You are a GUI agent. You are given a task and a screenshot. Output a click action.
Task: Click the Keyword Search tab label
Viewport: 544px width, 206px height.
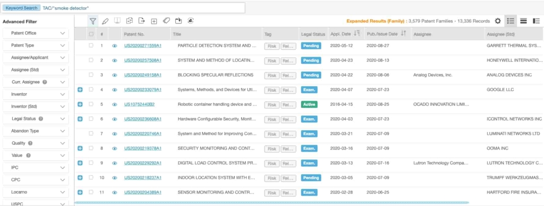[x=21, y=8]
